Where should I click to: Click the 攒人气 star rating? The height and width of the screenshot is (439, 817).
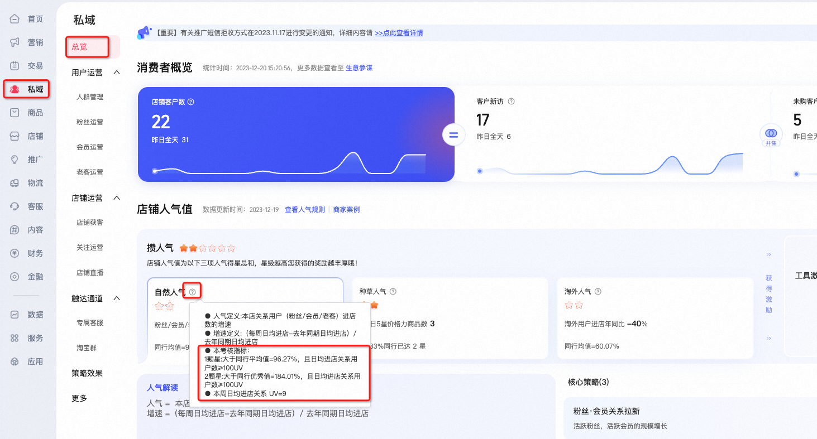point(207,248)
